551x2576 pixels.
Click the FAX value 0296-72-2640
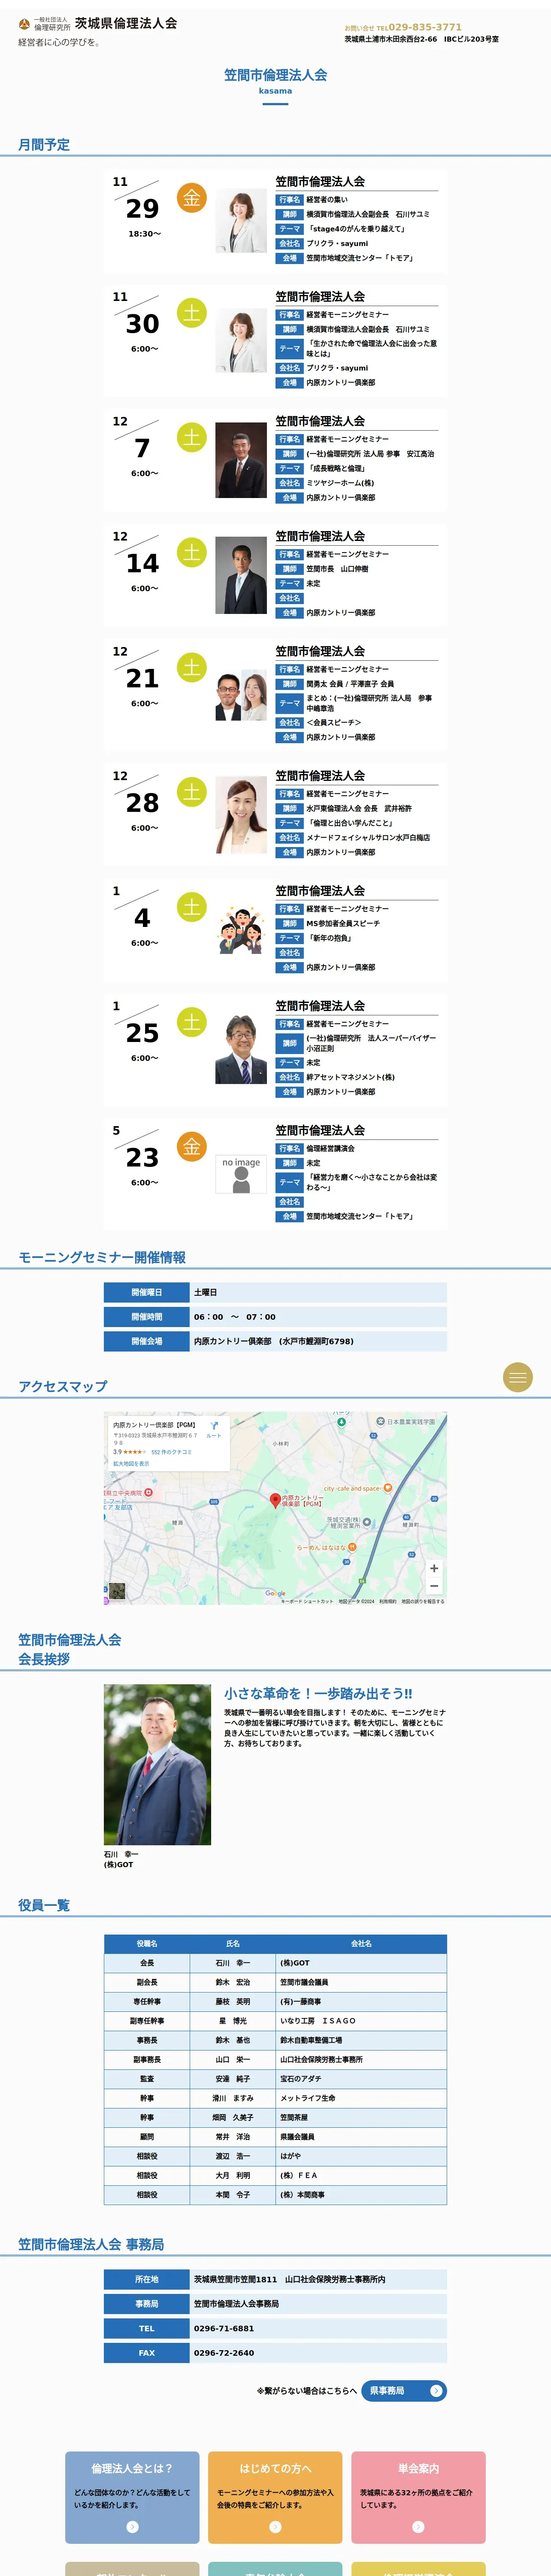(x=224, y=2353)
